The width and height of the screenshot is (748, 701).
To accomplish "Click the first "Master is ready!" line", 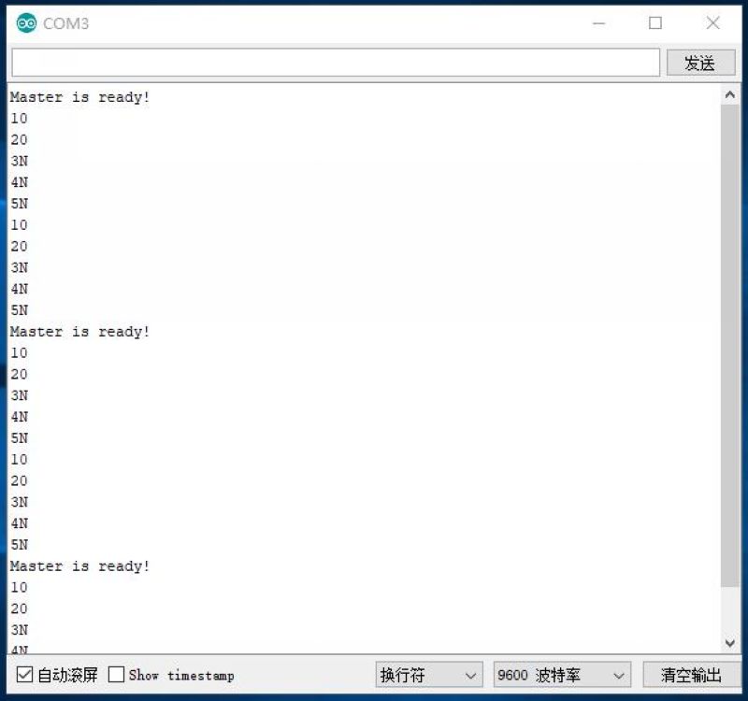I will 80,97.
